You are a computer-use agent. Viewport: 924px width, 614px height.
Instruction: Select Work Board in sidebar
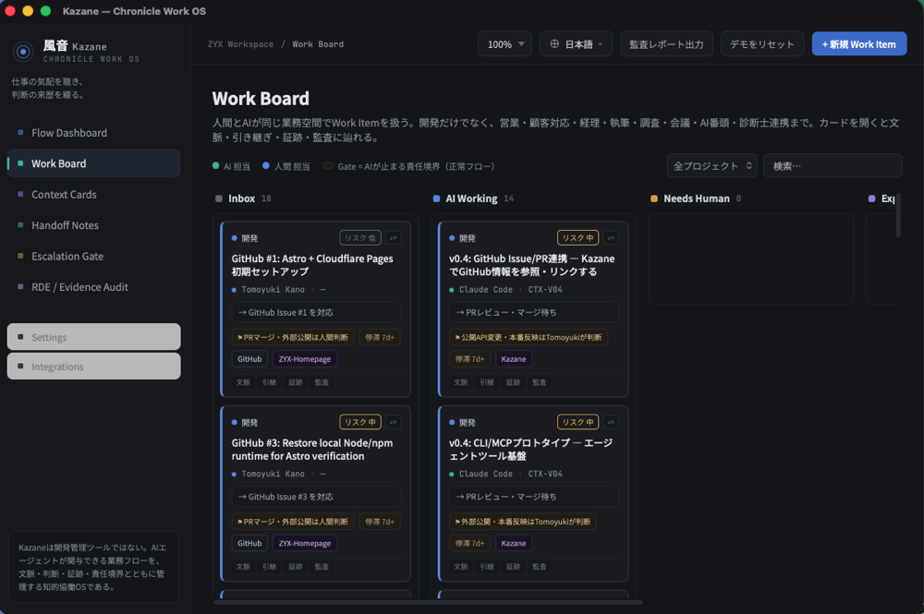coord(93,163)
